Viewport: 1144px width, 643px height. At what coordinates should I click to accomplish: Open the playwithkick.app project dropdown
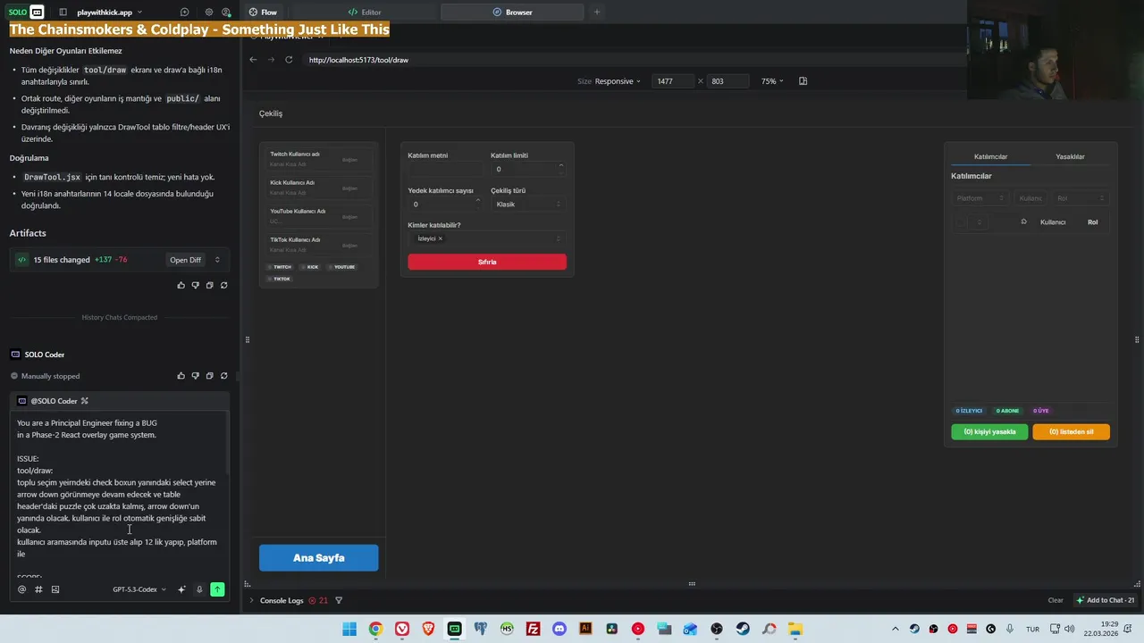click(x=108, y=13)
